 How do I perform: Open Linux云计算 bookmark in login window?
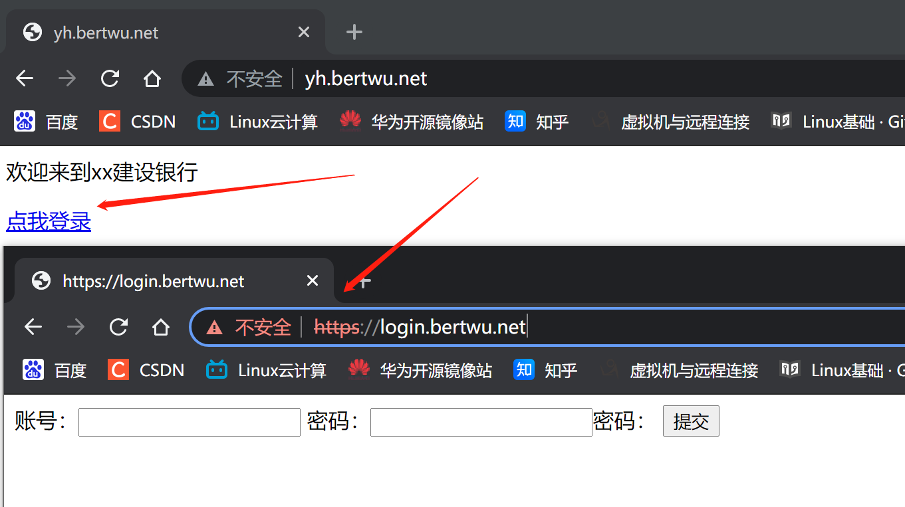pyautogui.click(x=266, y=370)
